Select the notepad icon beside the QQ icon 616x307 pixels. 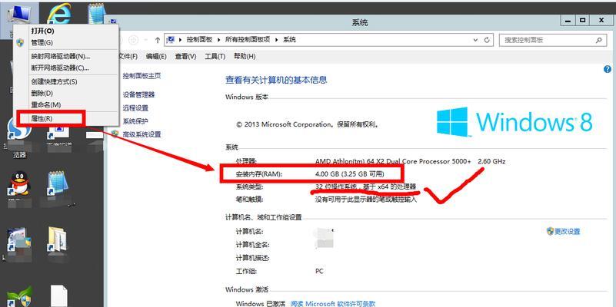click(x=58, y=183)
